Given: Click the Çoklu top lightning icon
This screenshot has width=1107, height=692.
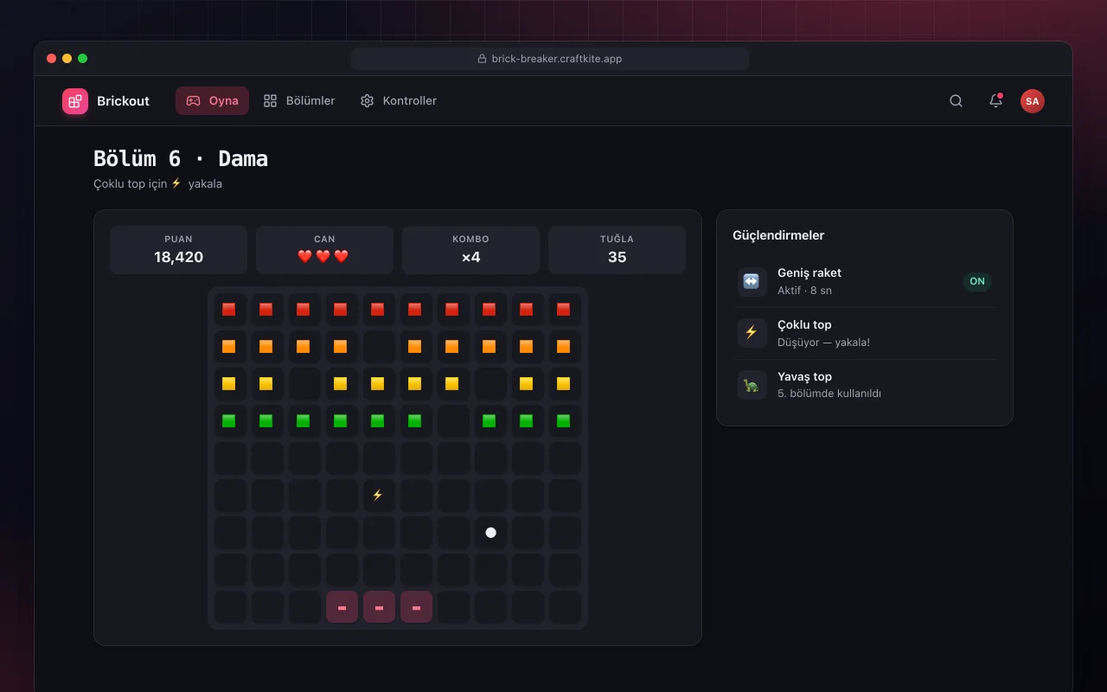Looking at the screenshot, I should [x=752, y=333].
